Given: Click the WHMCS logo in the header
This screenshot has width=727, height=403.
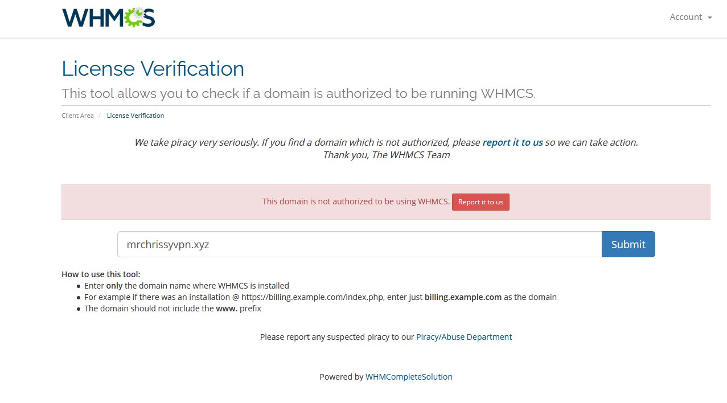Looking at the screenshot, I should [x=108, y=17].
